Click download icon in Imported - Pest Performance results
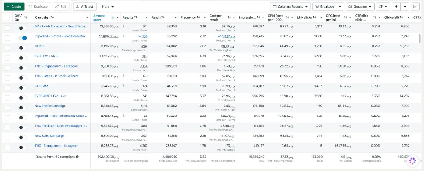The width and height of the screenshot is (424, 171). pyautogui.click(x=124, y=116)
